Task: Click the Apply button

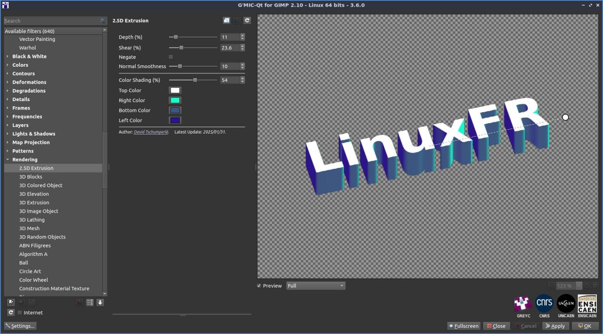Action: 555,326
